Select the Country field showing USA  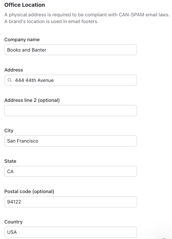tap(70, 232)
